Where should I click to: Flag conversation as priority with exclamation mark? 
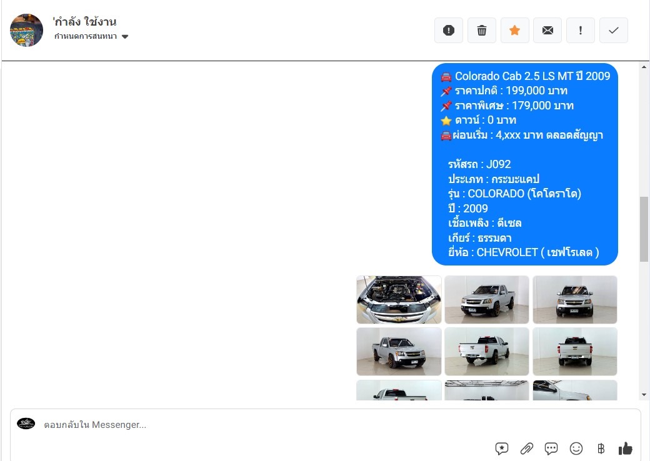pyautogui.click(x=581, y=30)
